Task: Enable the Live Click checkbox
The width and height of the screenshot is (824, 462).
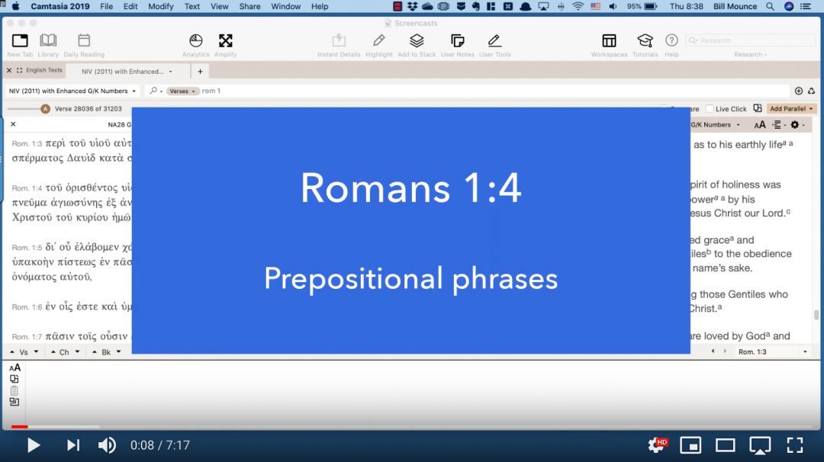Action: 710,109
